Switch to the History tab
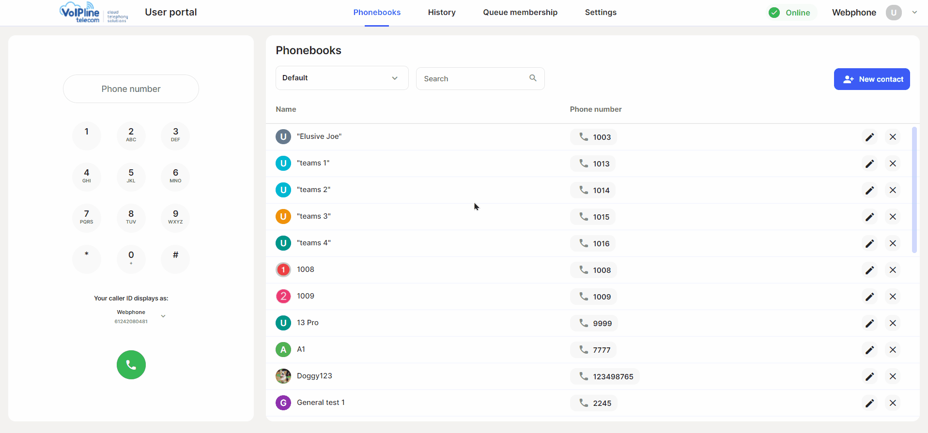Viewport: 928px width, 433px height. [441, 13]
